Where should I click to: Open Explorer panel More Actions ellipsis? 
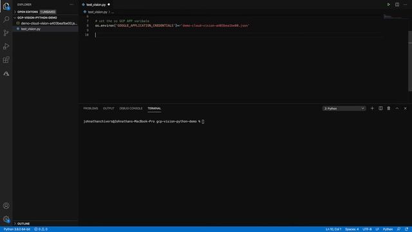pos(71,5)
